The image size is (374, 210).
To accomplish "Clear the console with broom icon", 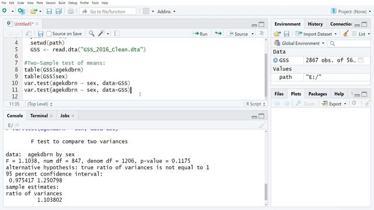I will click(262, 125).
